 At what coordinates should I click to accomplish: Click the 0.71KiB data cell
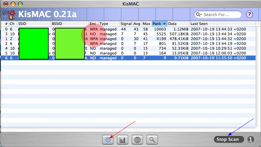coord(181,58)
